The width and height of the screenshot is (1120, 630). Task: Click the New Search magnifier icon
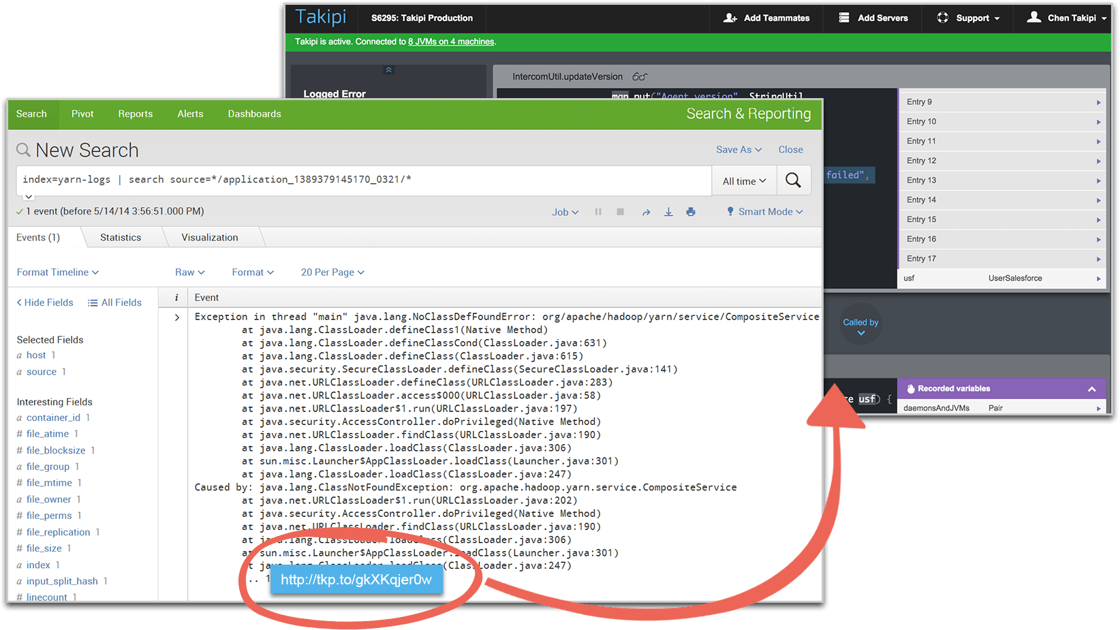click(x=23, y=150)
